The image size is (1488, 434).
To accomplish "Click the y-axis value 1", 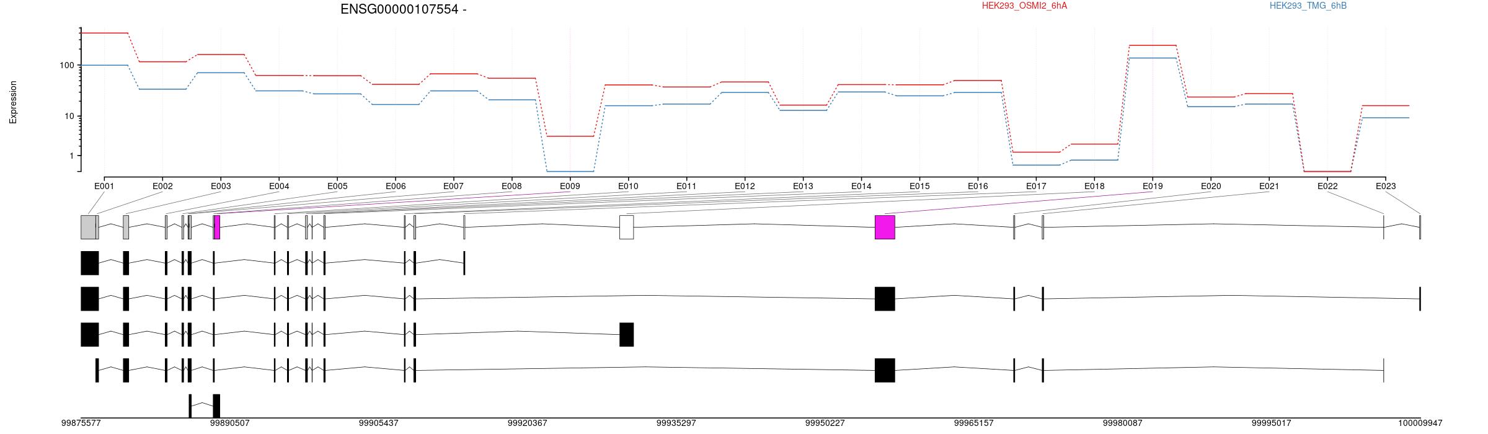I will 71,156.
